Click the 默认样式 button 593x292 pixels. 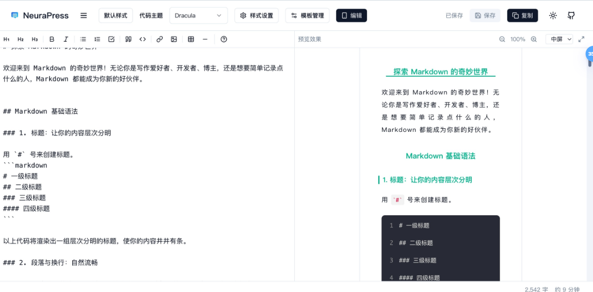(x=116, y=15)
